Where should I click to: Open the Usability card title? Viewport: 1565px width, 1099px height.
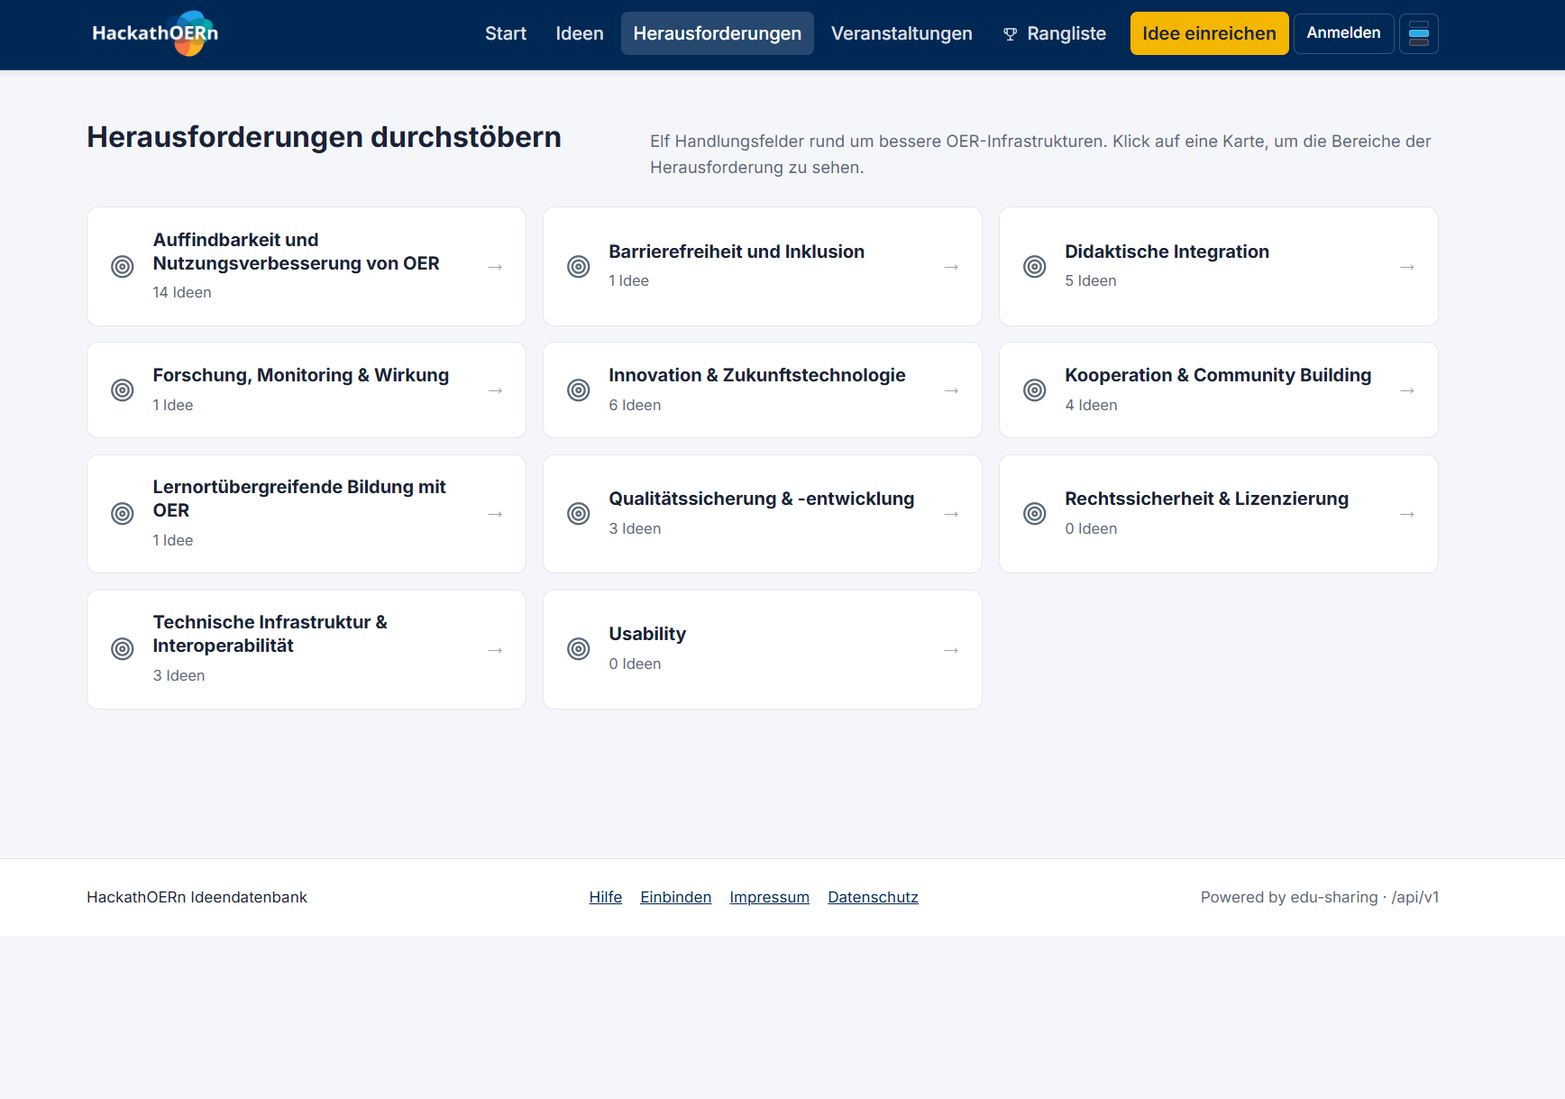coord(647,634)
